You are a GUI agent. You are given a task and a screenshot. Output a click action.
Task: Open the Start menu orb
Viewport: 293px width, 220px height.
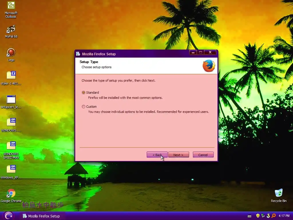coord(8,216)
